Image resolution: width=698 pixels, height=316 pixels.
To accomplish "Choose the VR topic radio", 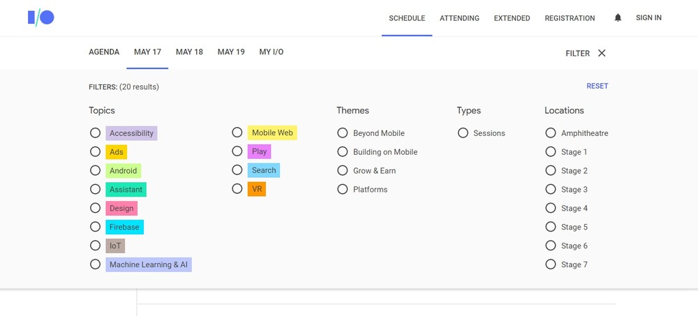I will pos(237,189).
